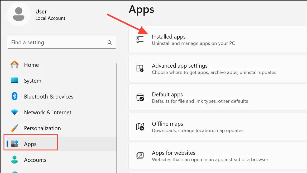Click the Accounts person icon
Screen dimensions: 307x173
click(x=15, y=160)
